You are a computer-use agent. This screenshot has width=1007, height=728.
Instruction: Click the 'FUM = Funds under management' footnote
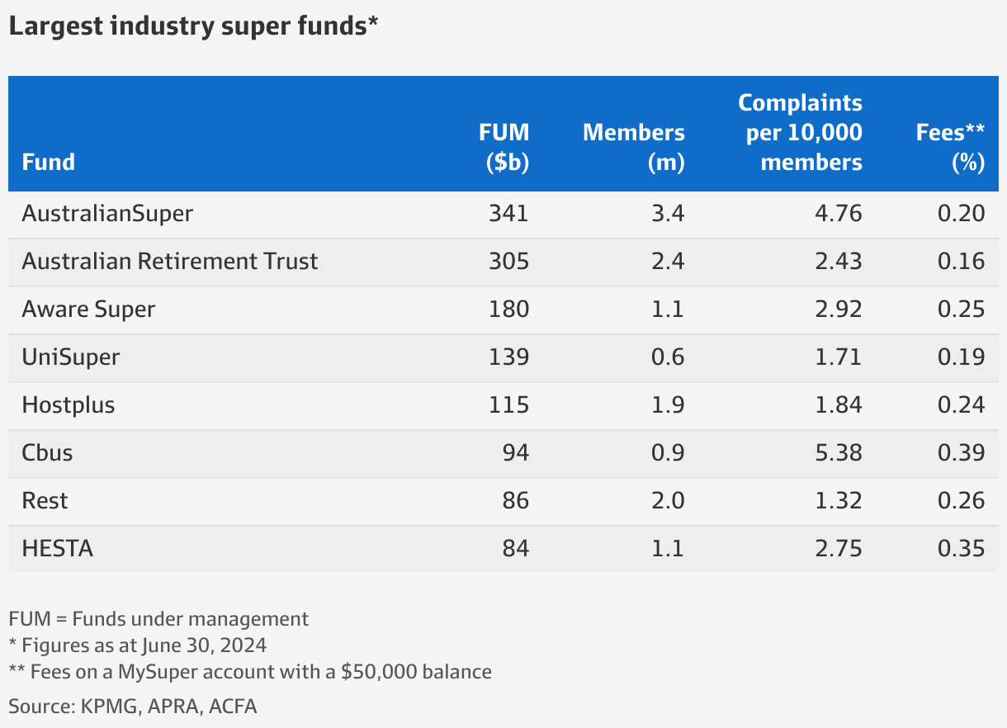[158, 618]
